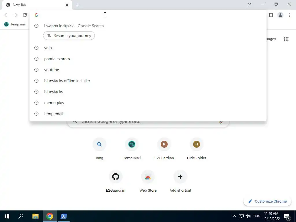Choose the 'panda express' suggestion

[148, 59]
